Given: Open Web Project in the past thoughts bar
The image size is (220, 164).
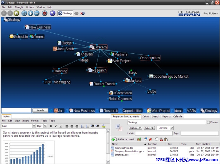Looking at the screenshot, I should [158, 111].
